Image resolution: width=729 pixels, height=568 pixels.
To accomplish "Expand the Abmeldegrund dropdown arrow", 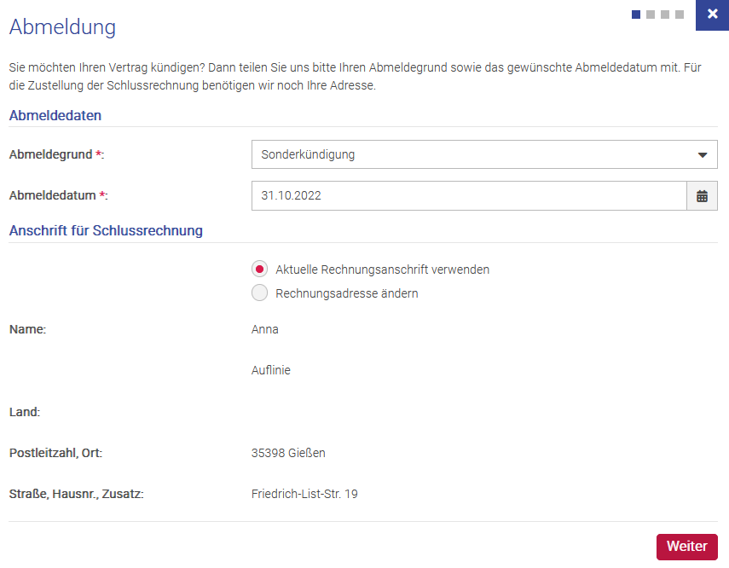I will pyautogui.click(x=703, y=155).
